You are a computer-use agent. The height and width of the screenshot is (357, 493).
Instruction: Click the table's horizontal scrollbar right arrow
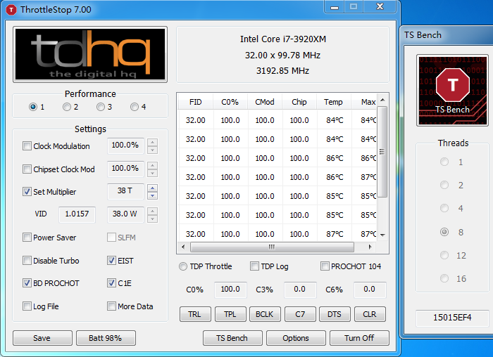(370, 247)
